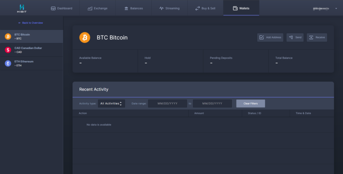Open the user account dropdown arrow
Viewport: 343px width, 174px height.
336,8
